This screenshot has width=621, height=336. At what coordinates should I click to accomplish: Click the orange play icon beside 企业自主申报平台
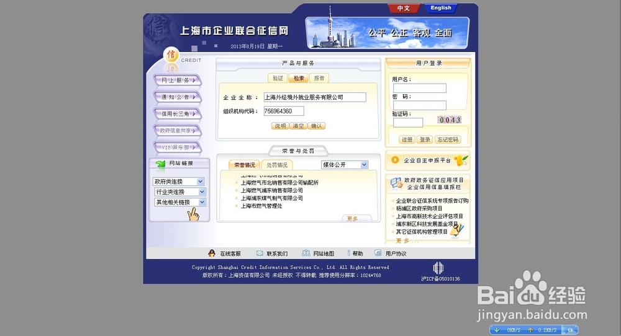(x=395, y=160)
